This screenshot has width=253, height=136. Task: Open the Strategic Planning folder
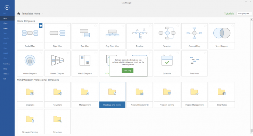pos(30,122)
